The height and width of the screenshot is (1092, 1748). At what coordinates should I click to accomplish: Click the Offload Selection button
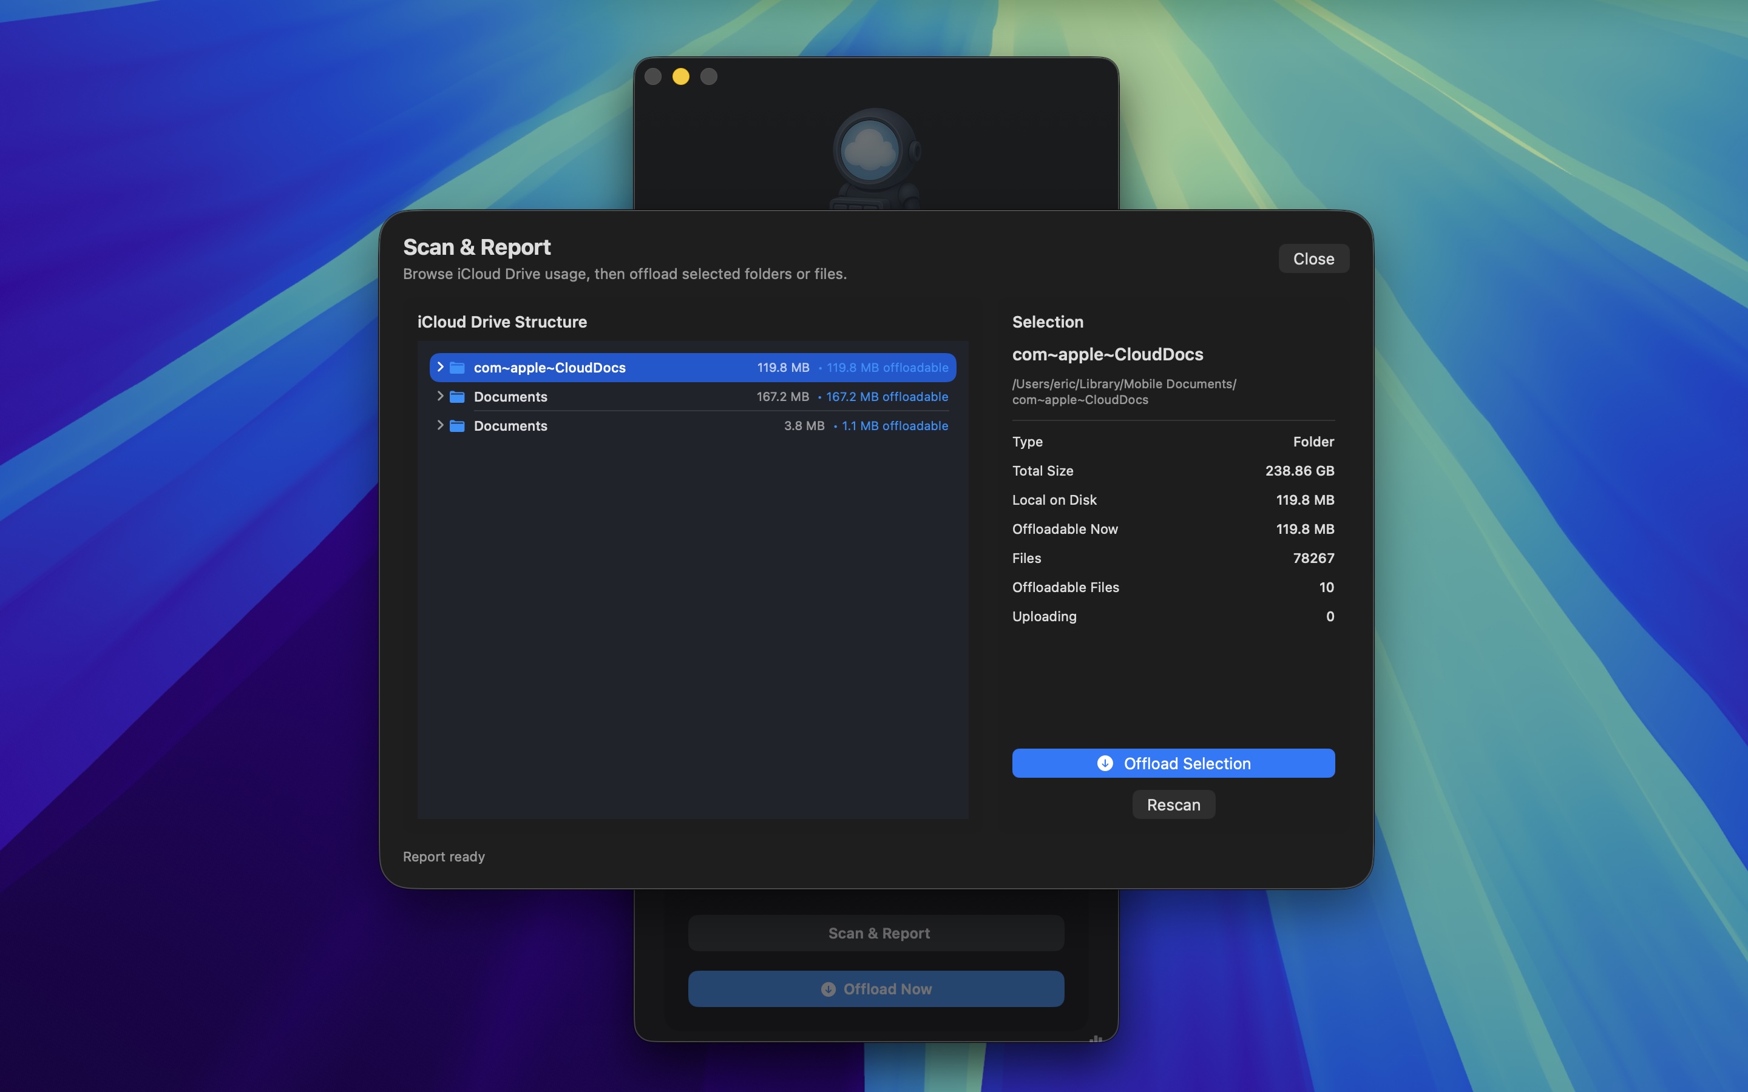point(1173,763)
